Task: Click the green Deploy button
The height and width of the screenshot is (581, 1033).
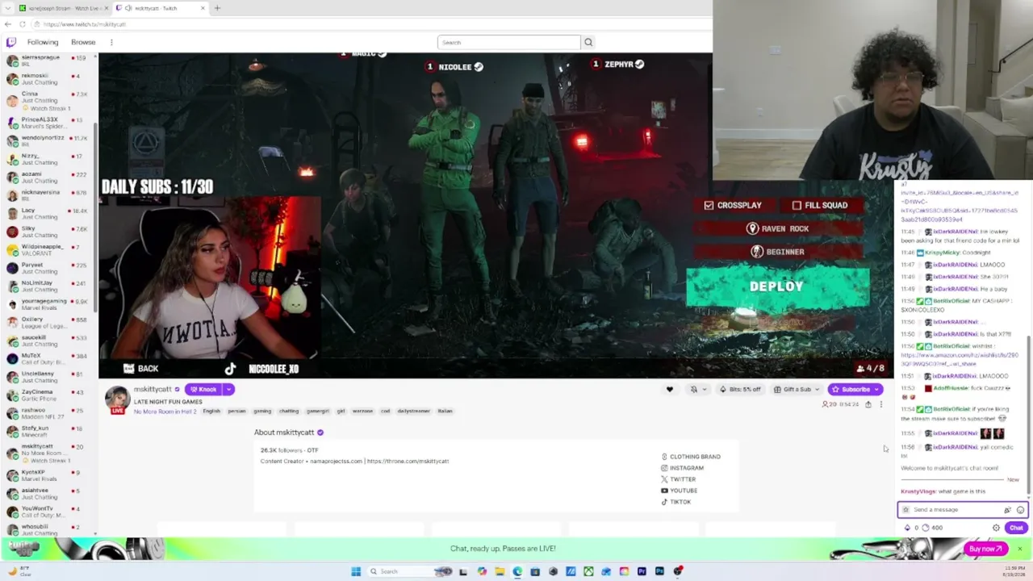Action: point(777,286)
